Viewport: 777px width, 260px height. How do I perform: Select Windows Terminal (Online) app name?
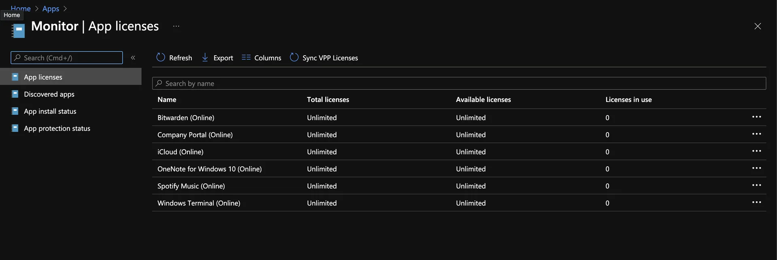tap(199, 203)
